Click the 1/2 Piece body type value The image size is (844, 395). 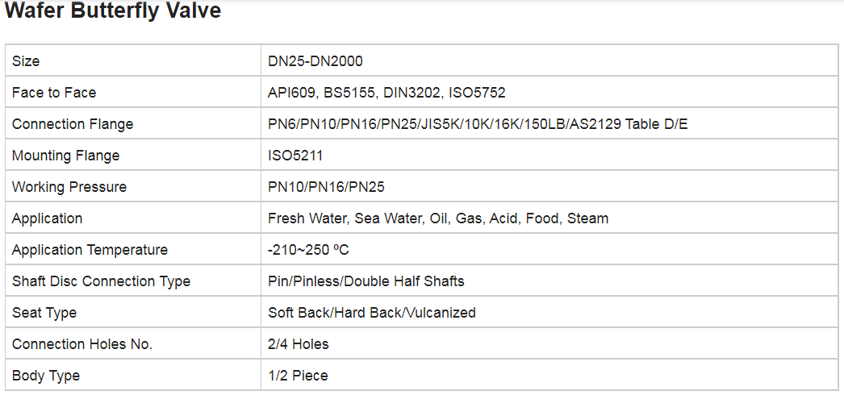tap(298, 376)
